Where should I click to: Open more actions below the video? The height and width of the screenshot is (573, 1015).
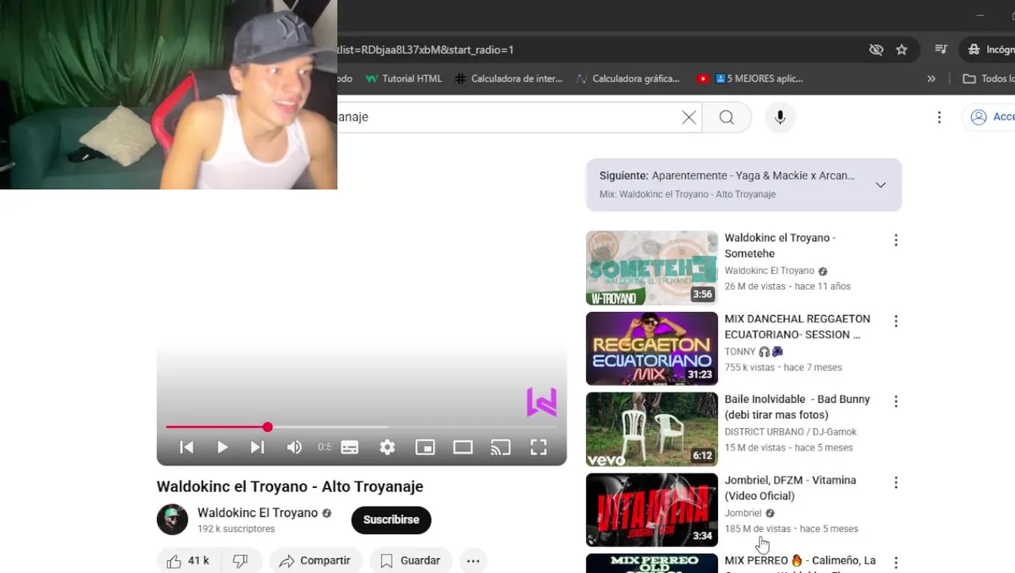click(x=473, y=561)
